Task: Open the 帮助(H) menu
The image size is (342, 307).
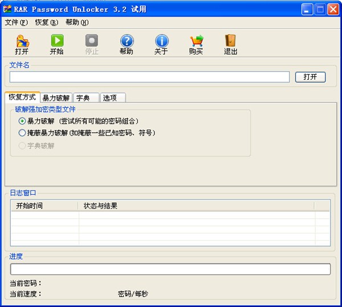Action: pyautogui.click(x=77, y=22)
